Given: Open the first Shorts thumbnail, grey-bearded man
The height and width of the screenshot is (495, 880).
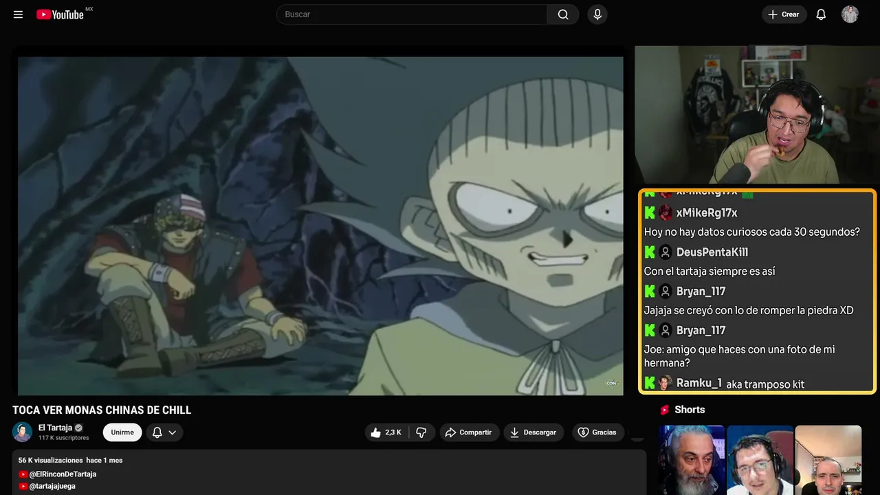Looking at the screenshot, I should click(692, 460).
